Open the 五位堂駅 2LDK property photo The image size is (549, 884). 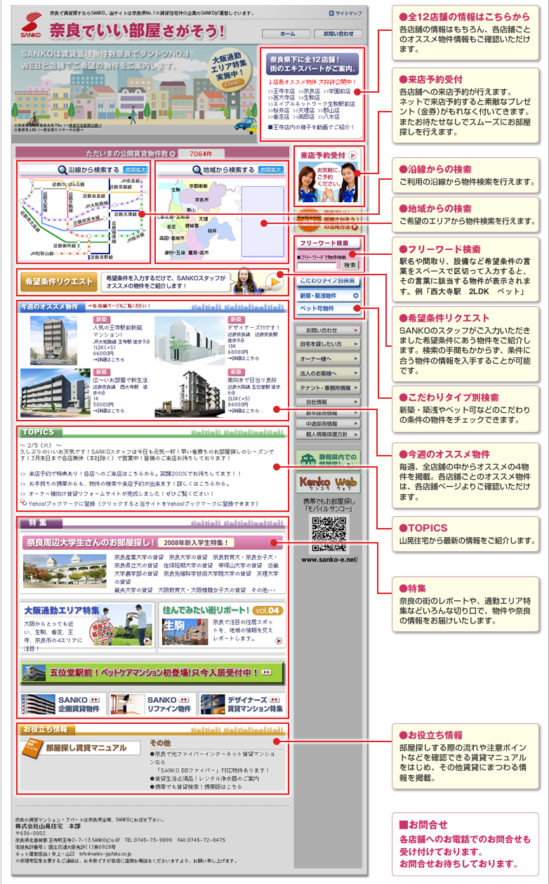pos(189,394)
